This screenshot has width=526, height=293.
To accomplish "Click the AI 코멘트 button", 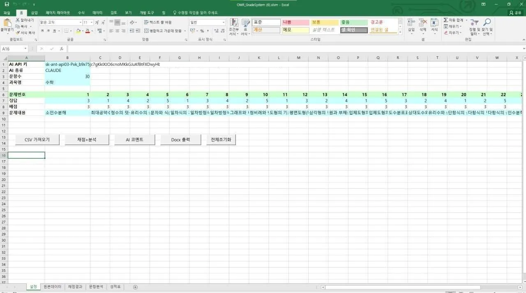I will [x=134, y=139].
